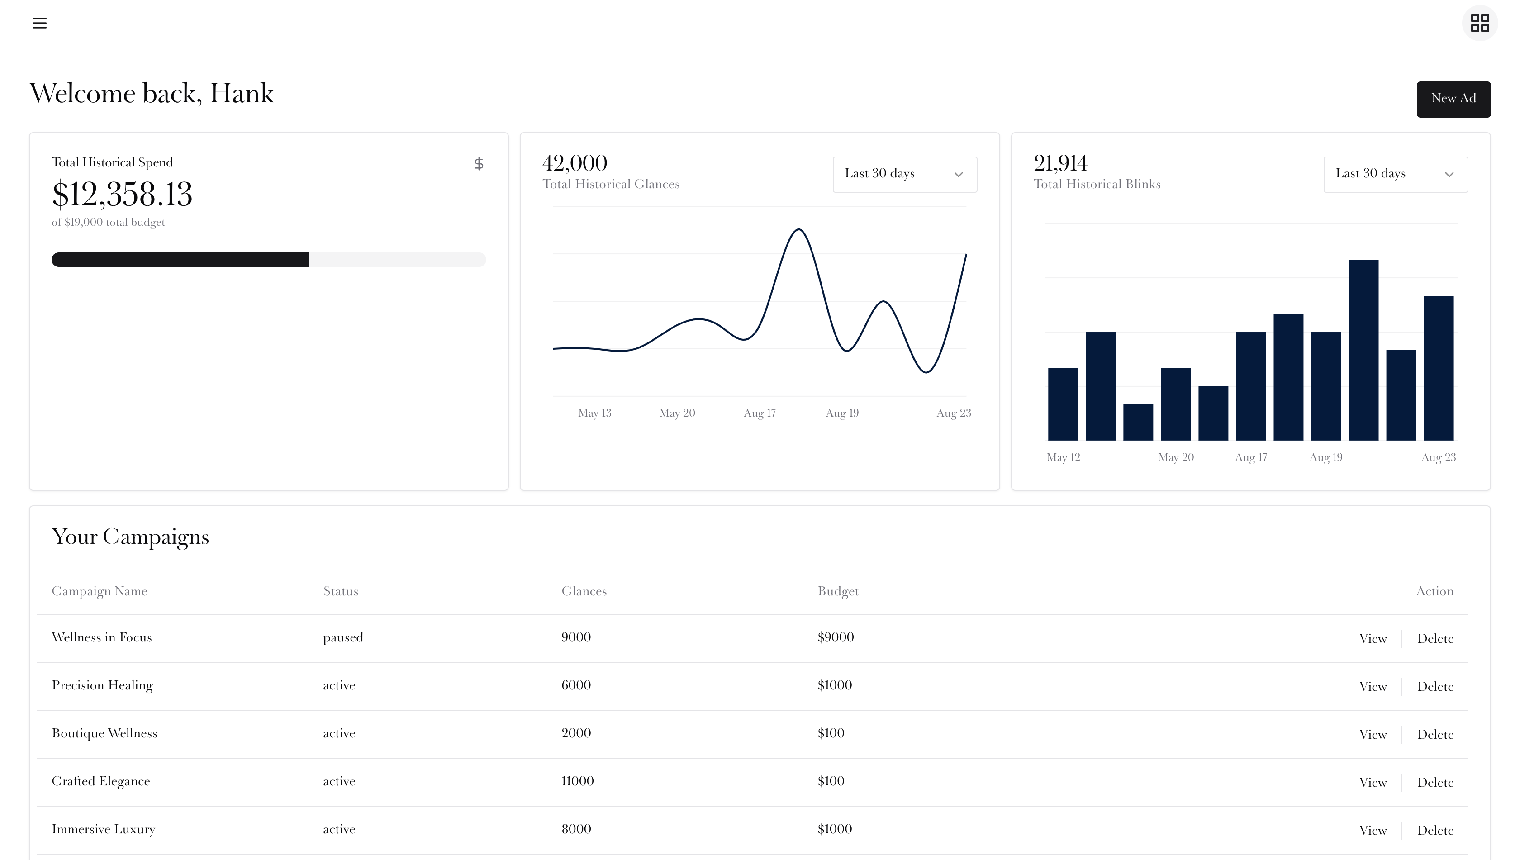Delete the Wellness in Focus campaign
The width and height of the screenshot is (1520, 860).
[x=1435, y=638]
